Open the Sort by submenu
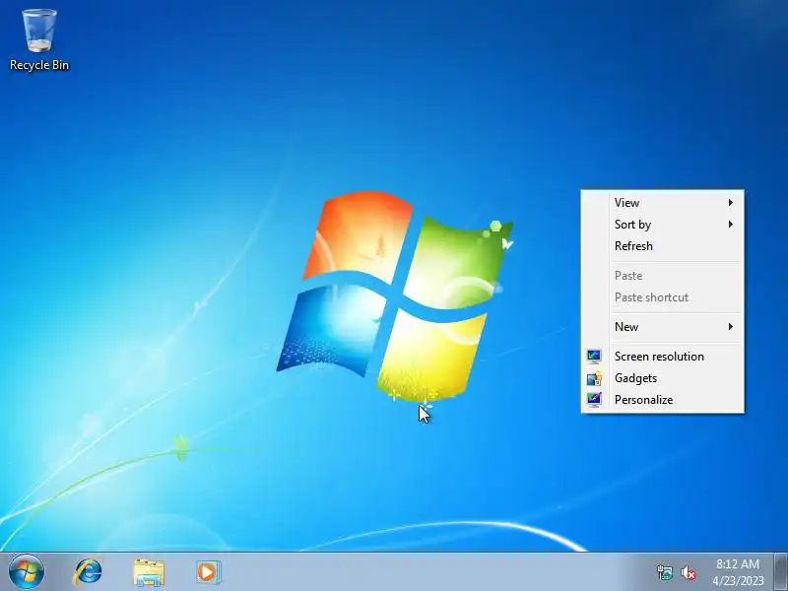 662,225
